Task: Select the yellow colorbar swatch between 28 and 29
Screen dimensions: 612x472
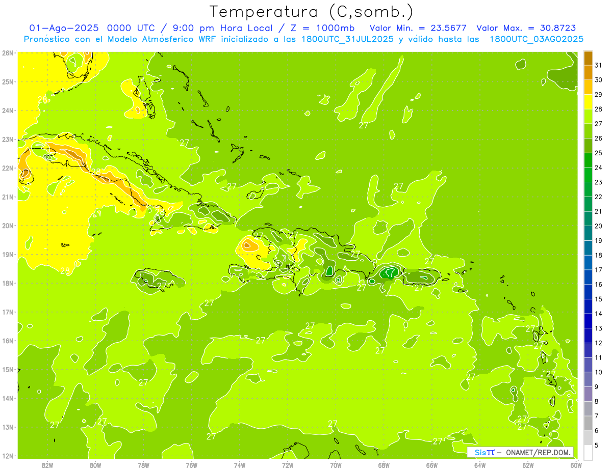Action: [588, 102]
